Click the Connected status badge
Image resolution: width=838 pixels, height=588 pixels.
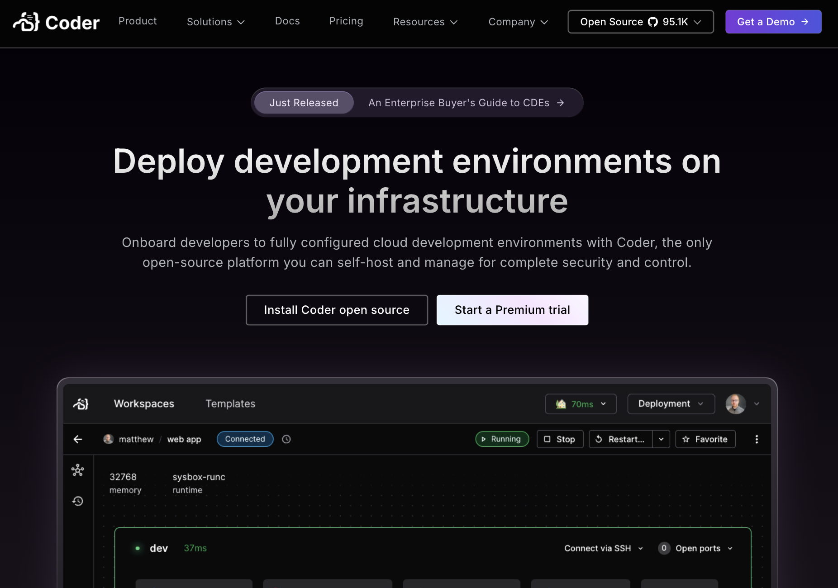click(x=245, y=439)
